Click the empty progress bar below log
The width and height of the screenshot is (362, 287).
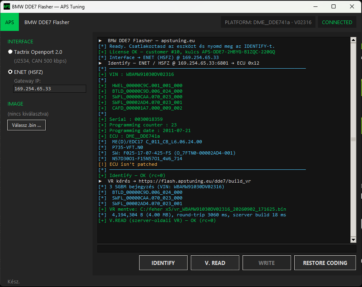tap(227, 249)
